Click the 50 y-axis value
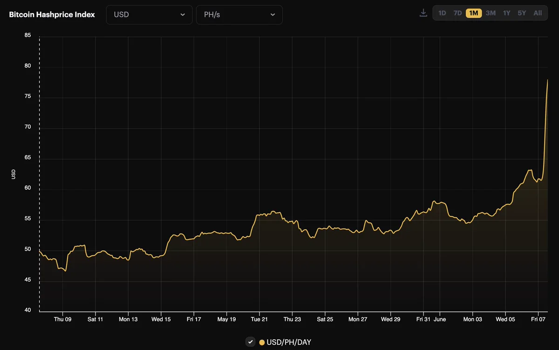Screen dimensions: 559x350 coord(28,249)
